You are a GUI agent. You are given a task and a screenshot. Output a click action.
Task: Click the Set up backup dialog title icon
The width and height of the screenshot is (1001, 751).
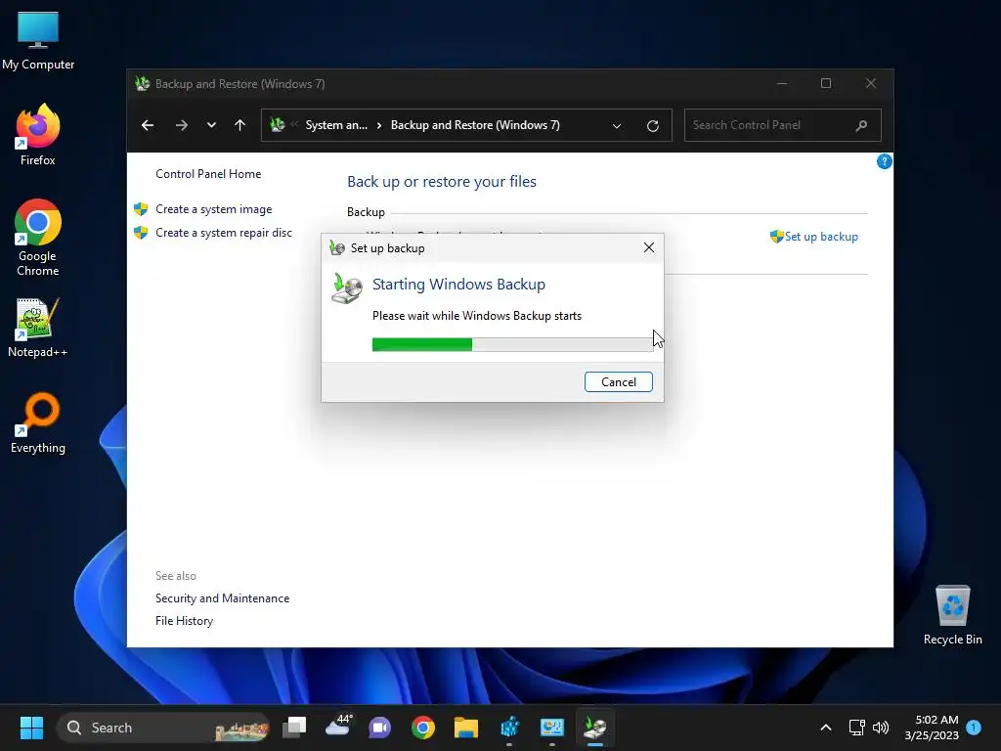pyautogui.click(x=337, y=247)
